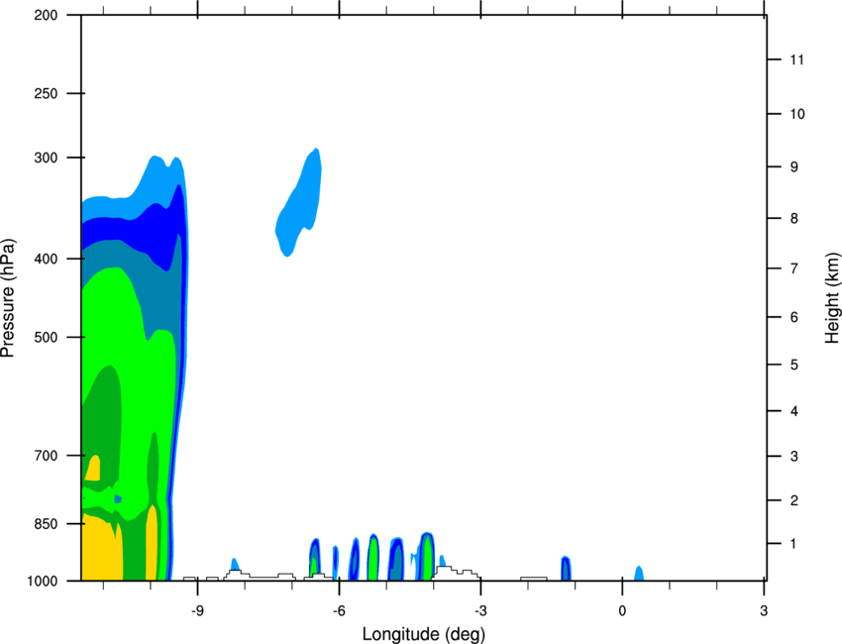This screenshot has width=842, height=644.
Task: Click the 'Pressure (hPa)' axis title
Action: click(8, 298)
